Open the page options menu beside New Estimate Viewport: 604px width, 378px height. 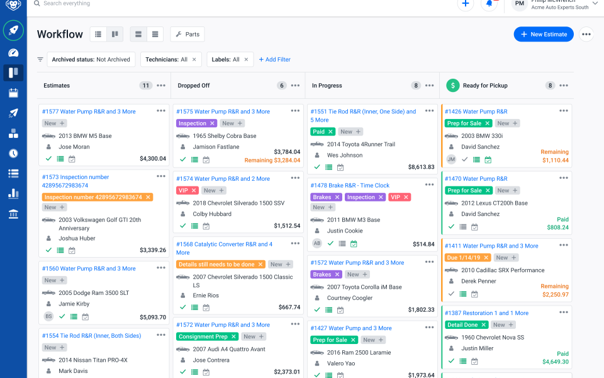pos(586,34)
